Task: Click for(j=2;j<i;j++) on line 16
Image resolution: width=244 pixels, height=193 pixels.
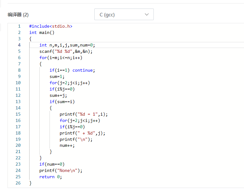Action: [x=80, y=120]
